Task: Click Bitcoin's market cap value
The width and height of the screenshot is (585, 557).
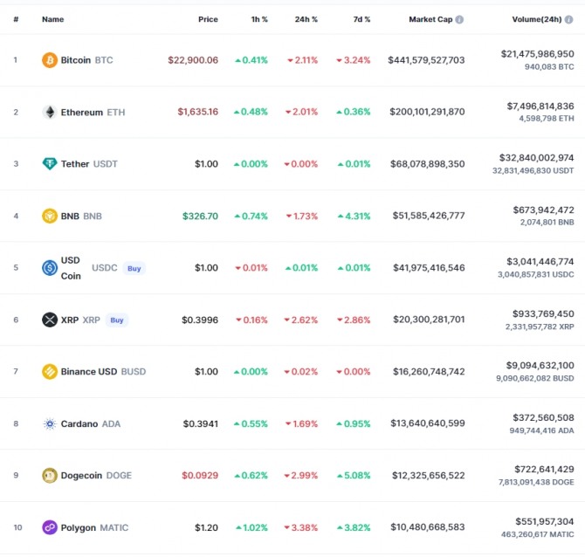Action: [x=426, y=60]
